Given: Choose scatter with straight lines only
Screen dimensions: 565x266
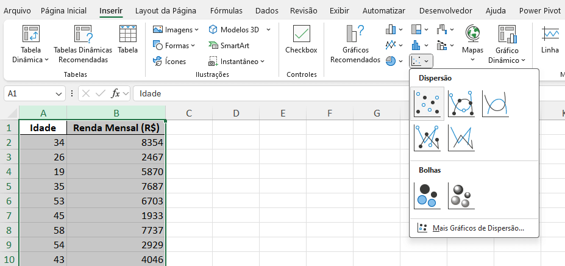Looking at the screenshot, I should pos(461,137).
